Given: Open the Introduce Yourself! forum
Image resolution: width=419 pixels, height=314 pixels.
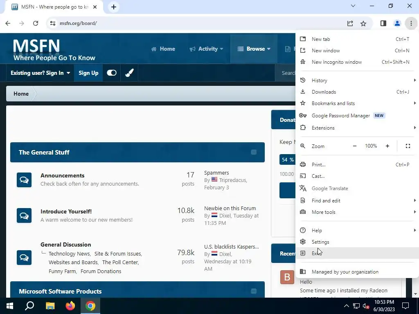Looking at the screenshot, I should coord(66,211).
